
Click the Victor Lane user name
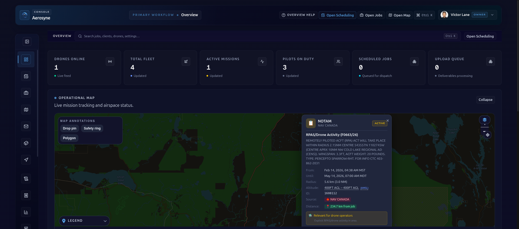pos(460,15)
